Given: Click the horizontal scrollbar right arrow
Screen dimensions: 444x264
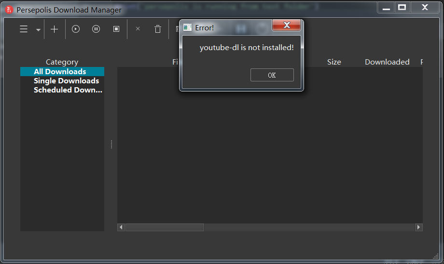Looking at the screenshot, I should pyautogui.click(x=419, y=227).
